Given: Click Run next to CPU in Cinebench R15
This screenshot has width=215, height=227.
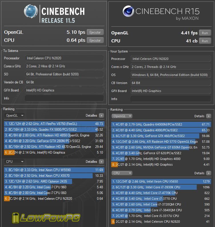Looking at the screenshot, I should point(205,41).
